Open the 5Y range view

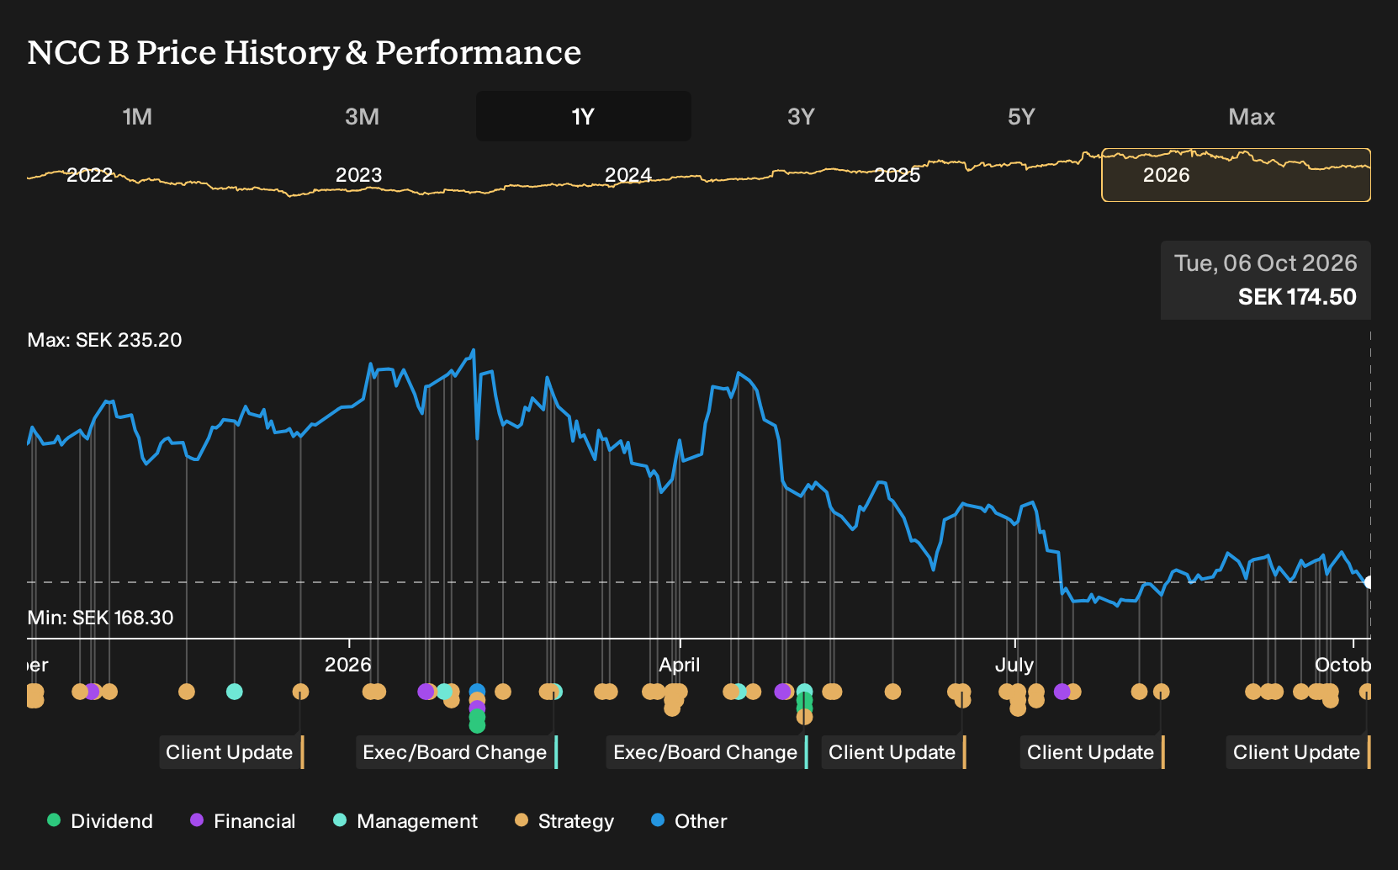point(1021,116)
